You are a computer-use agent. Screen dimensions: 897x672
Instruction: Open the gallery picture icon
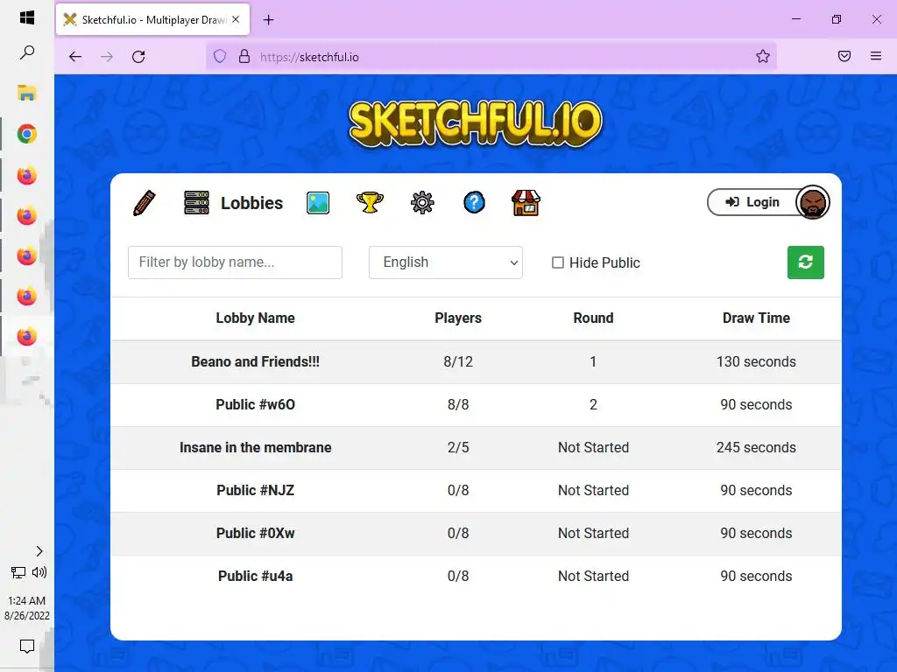point(317,203)
